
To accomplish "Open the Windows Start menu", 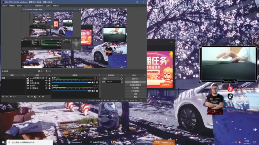I will (3, 142).
